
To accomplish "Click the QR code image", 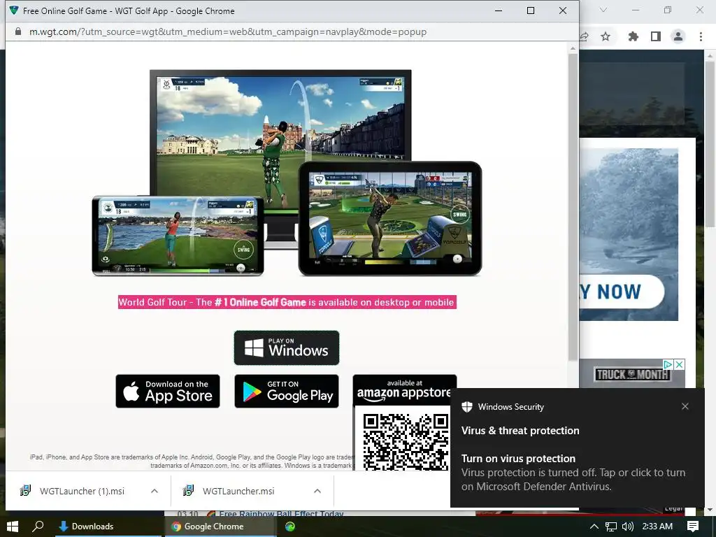I will pos(406,441).
